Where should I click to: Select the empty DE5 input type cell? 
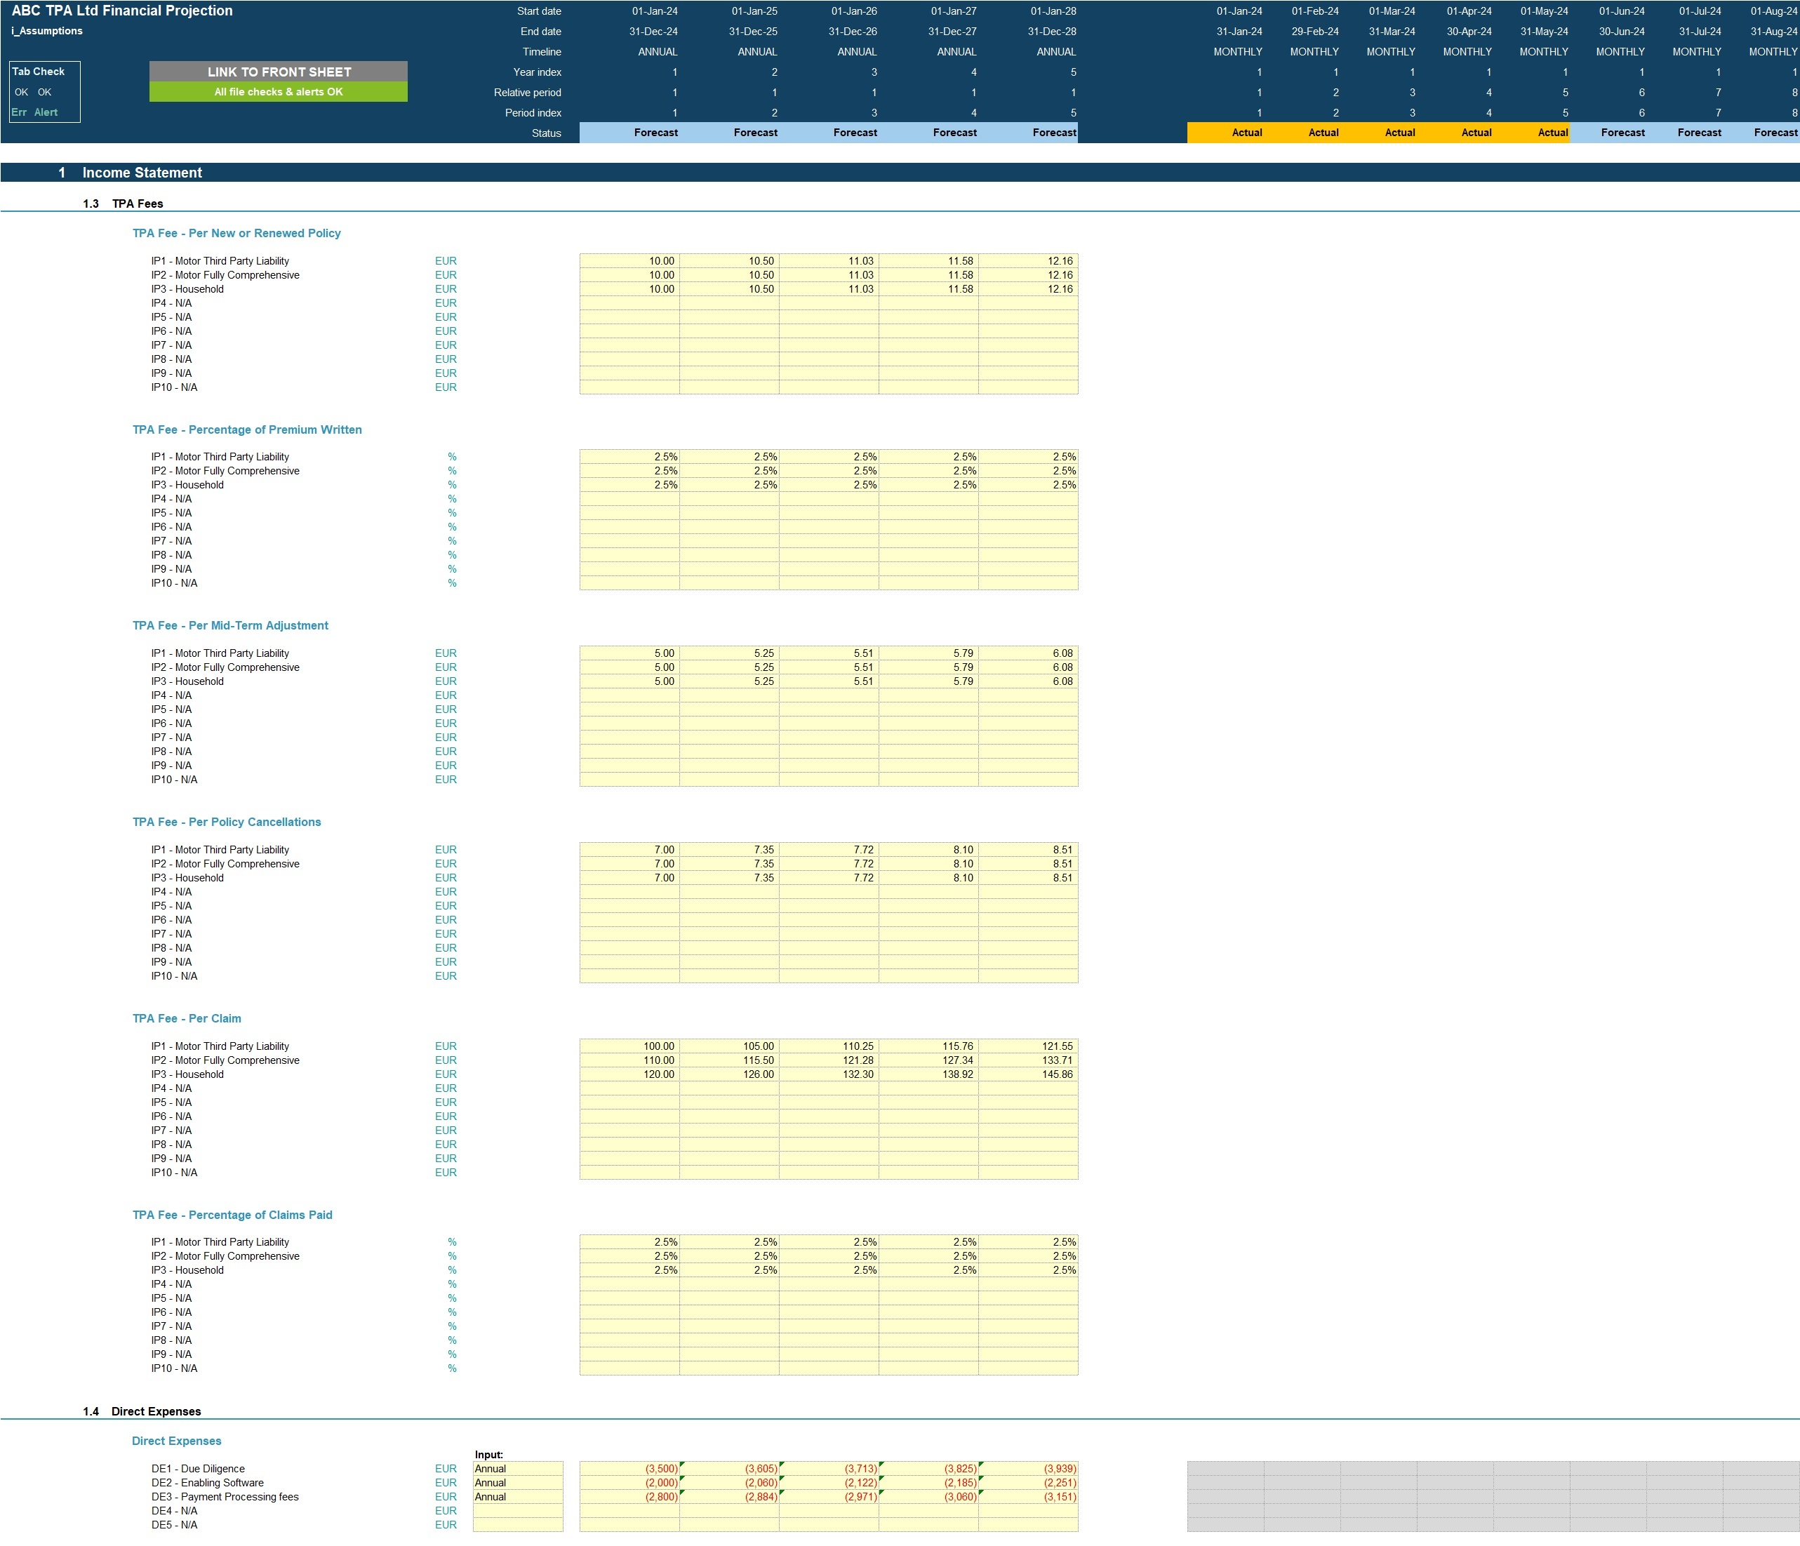518,1524
